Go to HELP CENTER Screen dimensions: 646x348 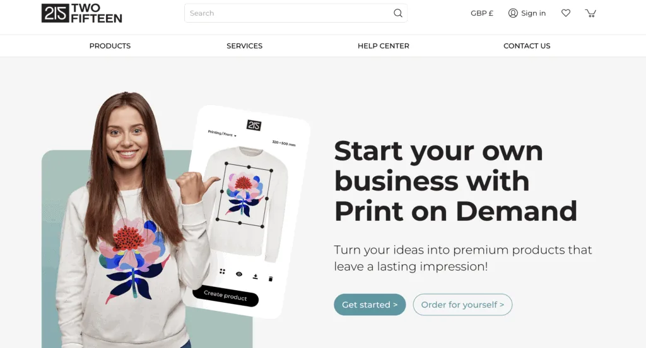coord(383,46)
